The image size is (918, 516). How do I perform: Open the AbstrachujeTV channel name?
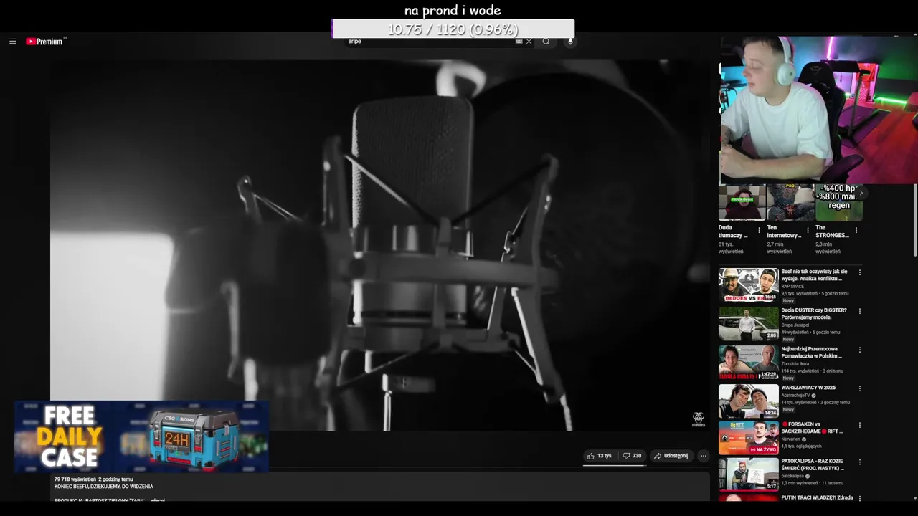795,396
